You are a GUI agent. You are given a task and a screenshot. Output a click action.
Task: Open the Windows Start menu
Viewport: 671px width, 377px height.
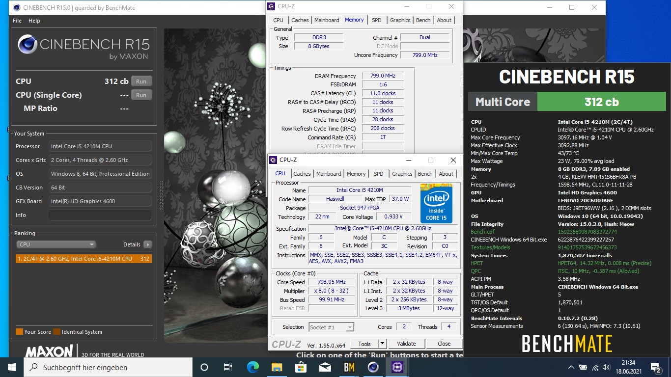pos(12,367)
